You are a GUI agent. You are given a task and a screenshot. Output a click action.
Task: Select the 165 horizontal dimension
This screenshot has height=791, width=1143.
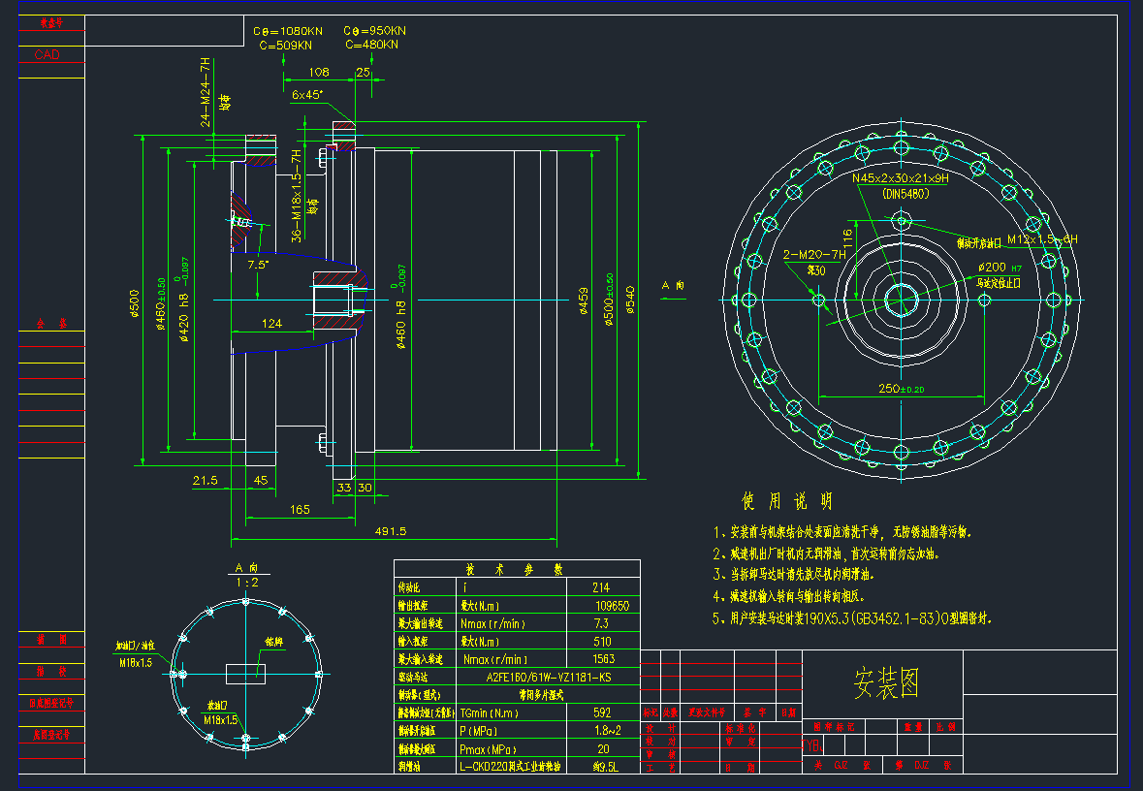pos(300,509)
